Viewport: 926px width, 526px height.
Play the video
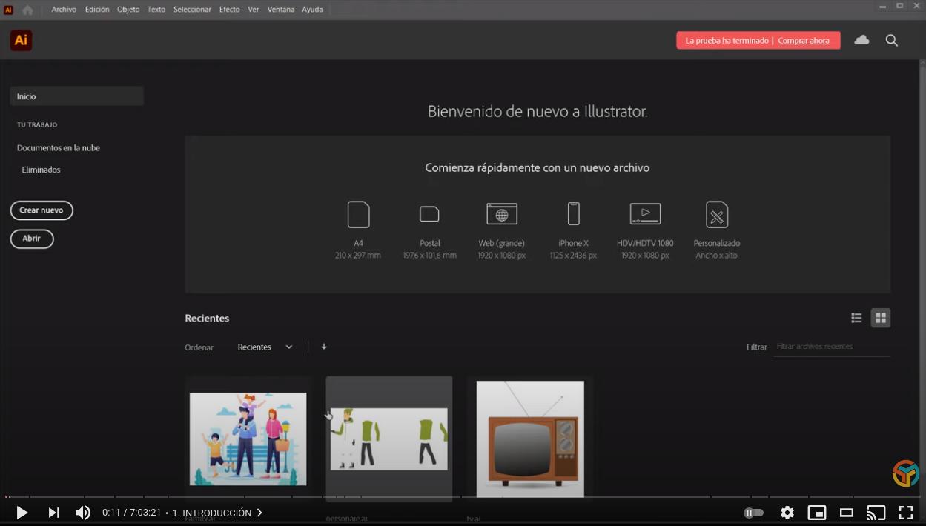tap(22, 513)
